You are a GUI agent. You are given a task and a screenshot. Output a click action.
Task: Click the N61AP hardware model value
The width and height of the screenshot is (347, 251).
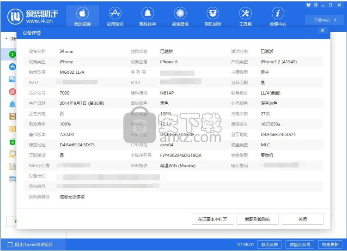pos(167,93)
